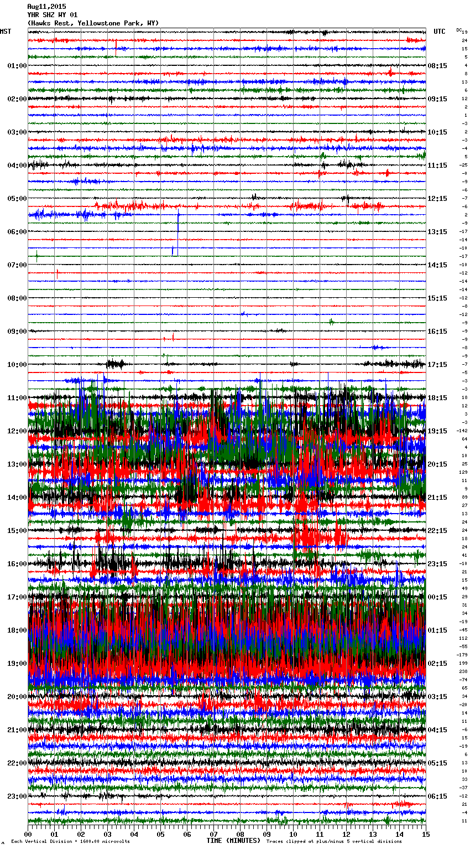Select the UTC time label '11:15'
The image size is (470, 849).
pos(437,165)
